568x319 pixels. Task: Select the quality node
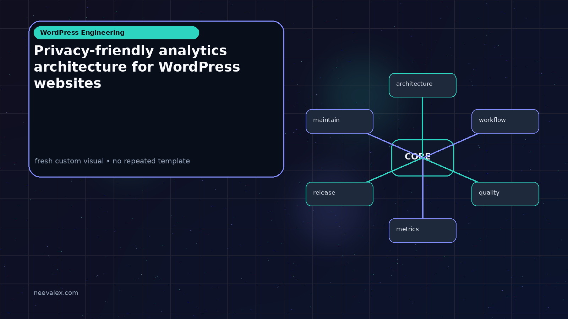coord(505,194)
